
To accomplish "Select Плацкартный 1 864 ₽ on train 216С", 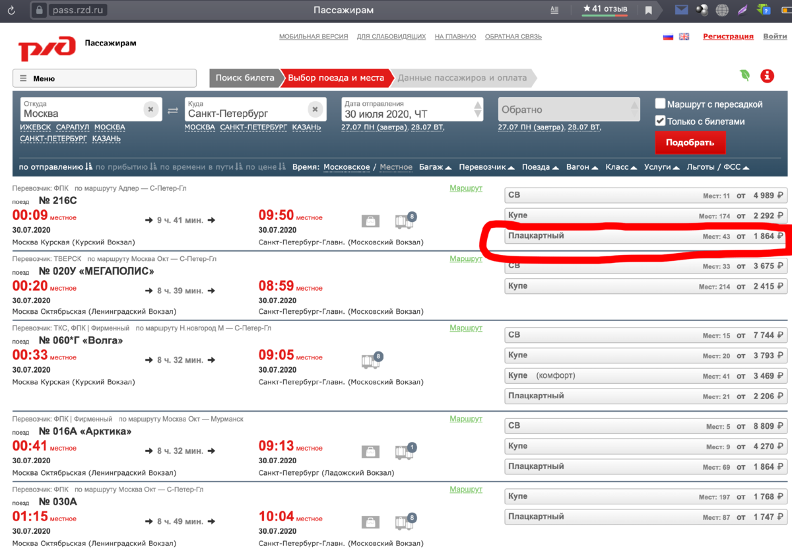I will [x=645, y=236].
